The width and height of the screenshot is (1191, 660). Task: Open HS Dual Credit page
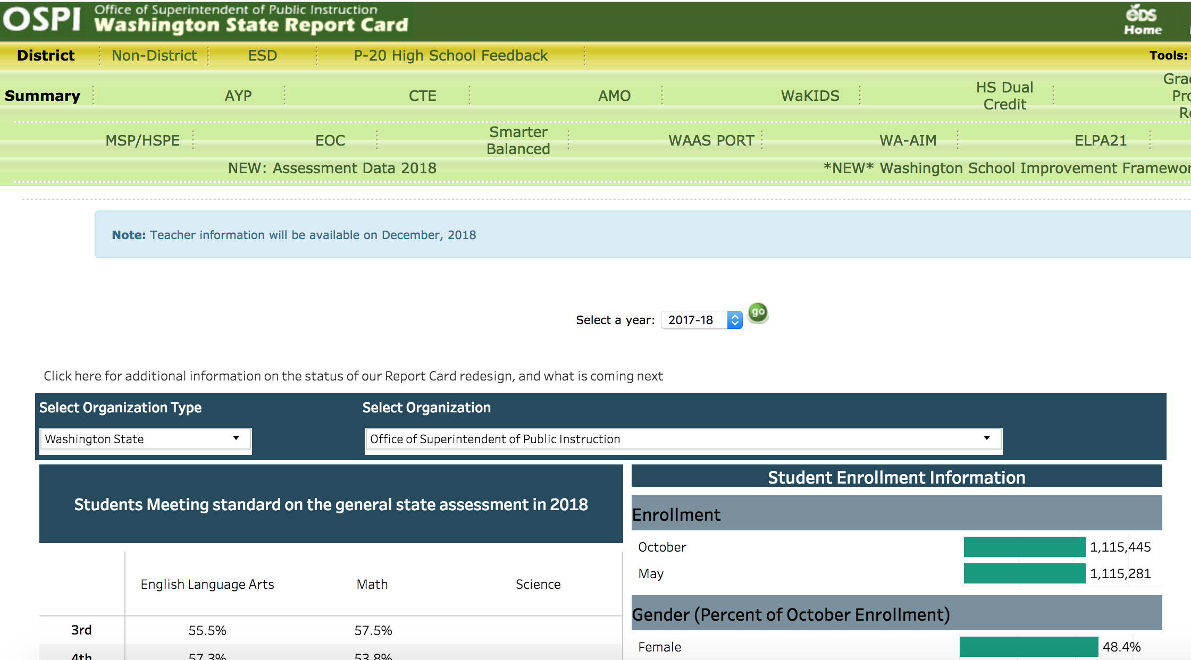(x=1004, y=96)
